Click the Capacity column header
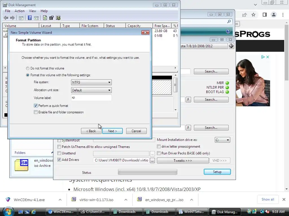 pos(139,26)
